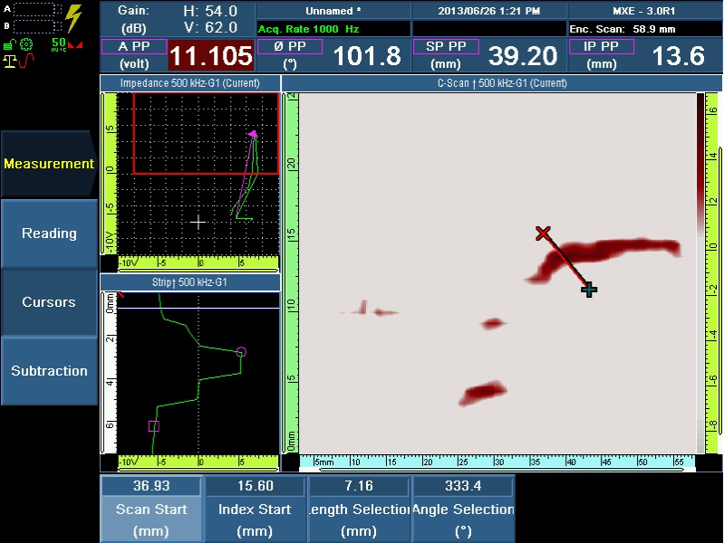The height and width of the screenshot is (543, 724).
Task: Click the Gain dB value display
Action: click(133, 18)
